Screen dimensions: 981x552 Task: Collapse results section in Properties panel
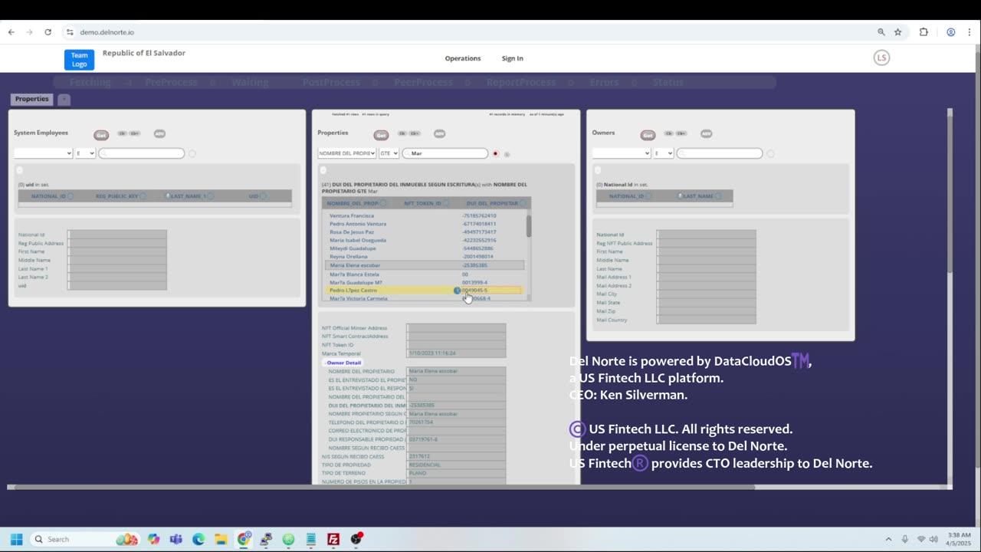(x=323, y=170)
